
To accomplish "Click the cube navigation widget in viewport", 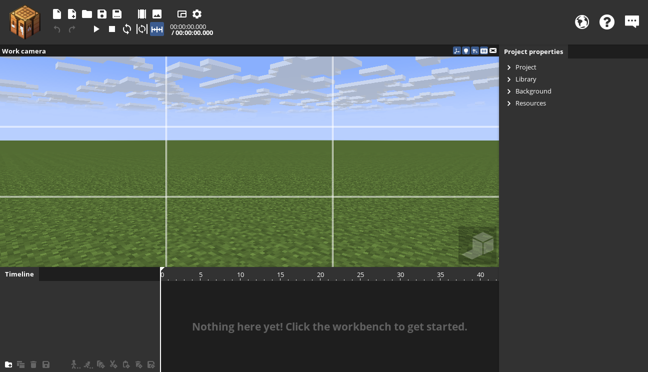I will (477, 245).
